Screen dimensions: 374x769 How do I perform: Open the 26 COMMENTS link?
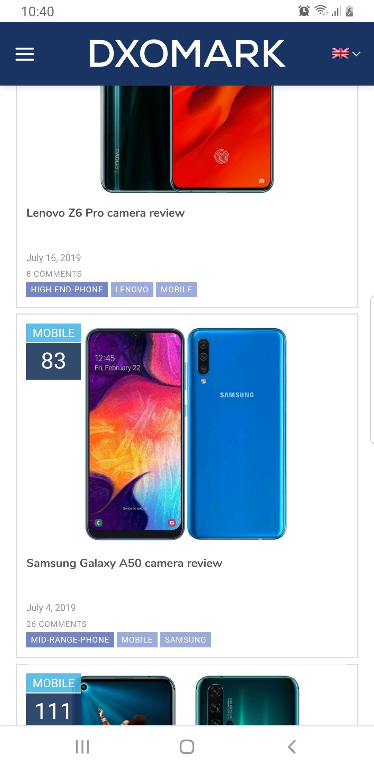[57, 624]
